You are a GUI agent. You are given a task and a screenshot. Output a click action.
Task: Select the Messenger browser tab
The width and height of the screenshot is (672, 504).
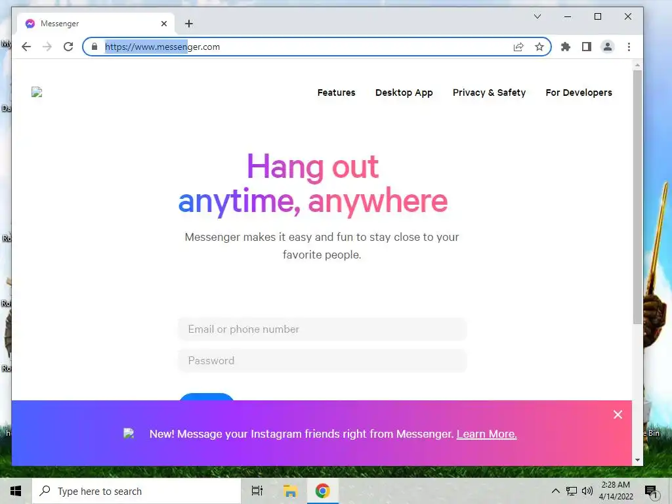[96, 24]
